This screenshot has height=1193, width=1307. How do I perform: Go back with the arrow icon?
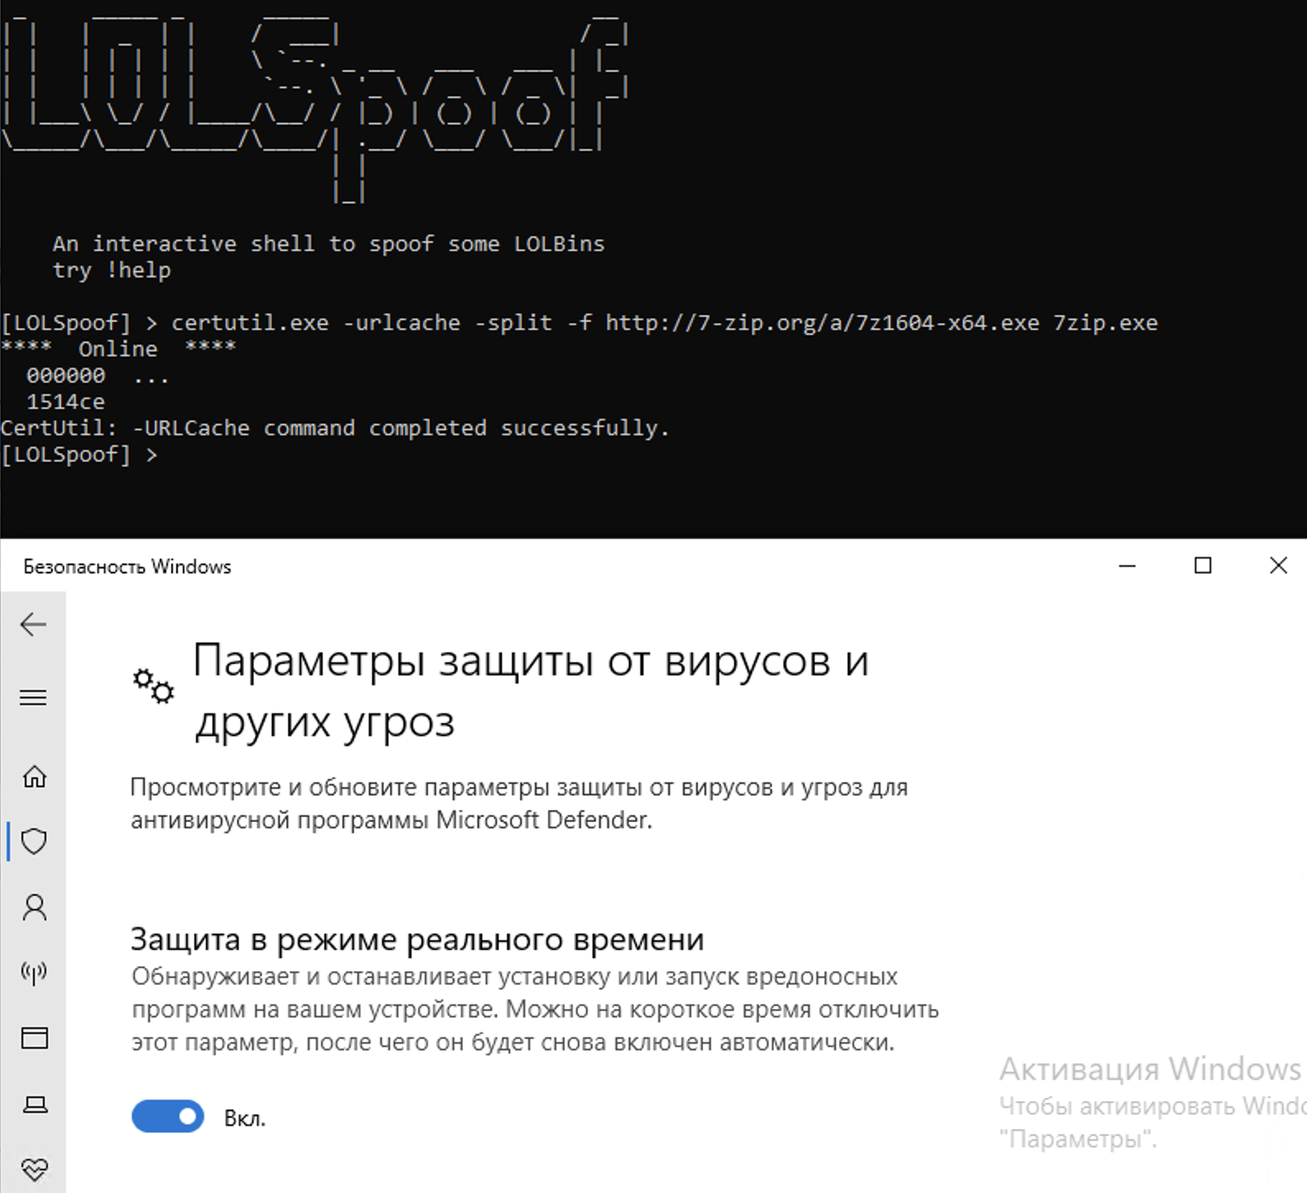33,624
